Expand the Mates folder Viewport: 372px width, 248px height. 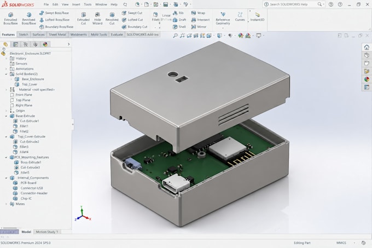[x=6, y=204]
